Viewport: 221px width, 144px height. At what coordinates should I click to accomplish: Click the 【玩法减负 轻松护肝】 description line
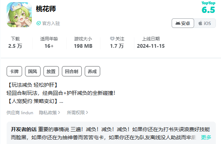pos(32,85)
